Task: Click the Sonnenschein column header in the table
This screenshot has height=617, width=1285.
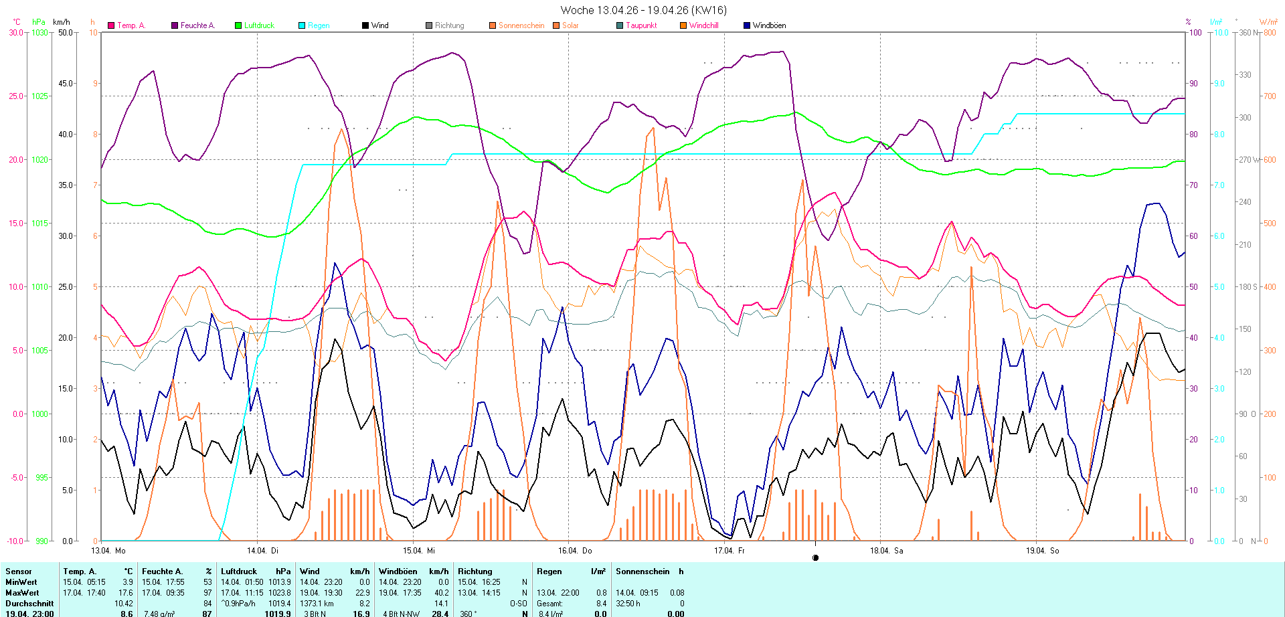Action: pyautogui.click(x=642, y=571)
